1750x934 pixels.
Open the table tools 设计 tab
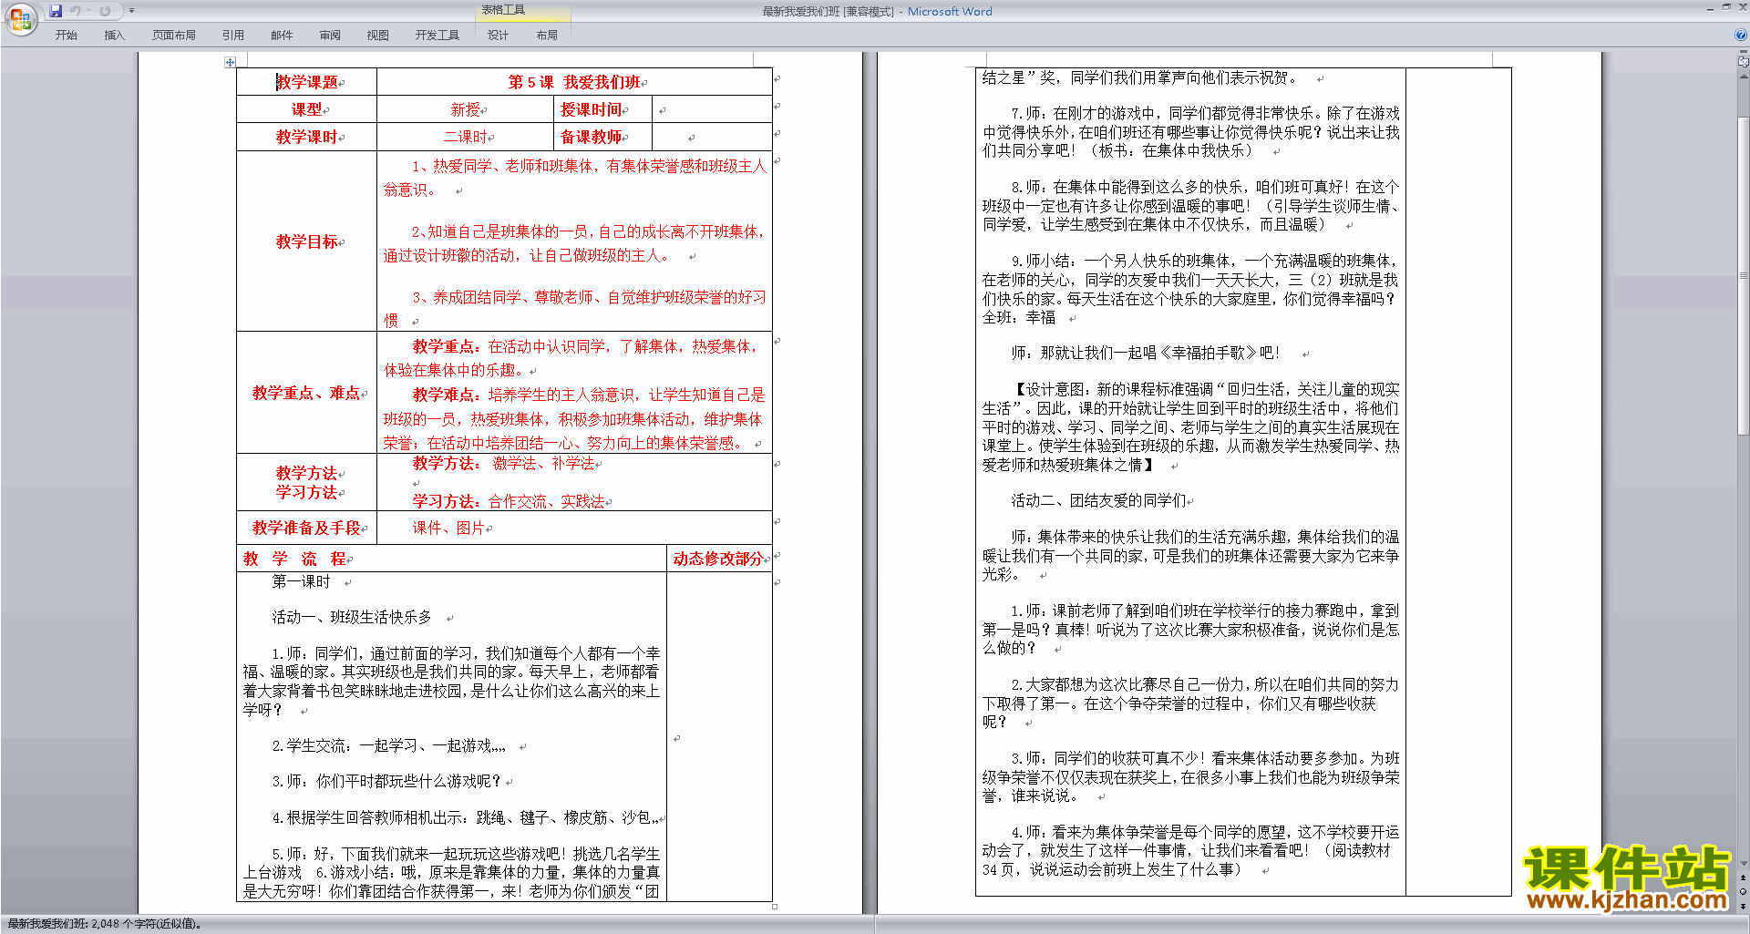498,36
